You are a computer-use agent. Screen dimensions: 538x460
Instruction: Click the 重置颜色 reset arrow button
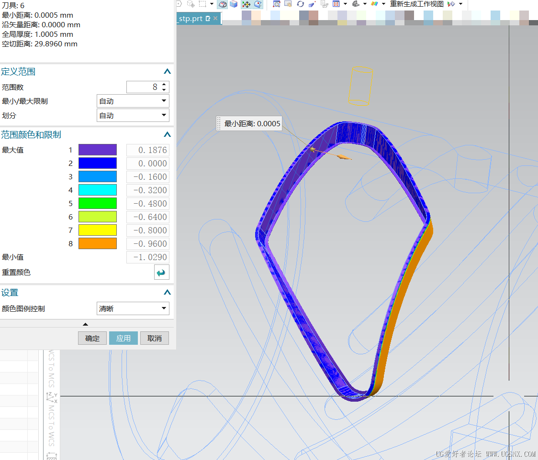tap(162, 273)
